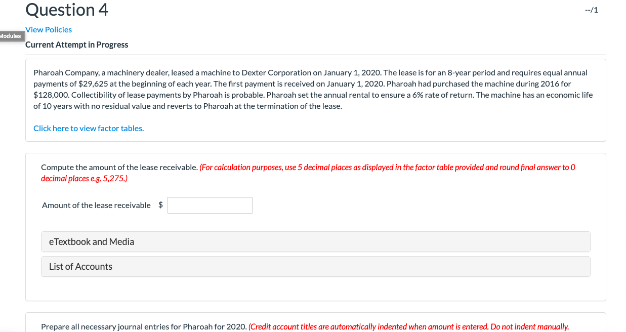Click the Current Attempt in Progress label

(76, 45)
